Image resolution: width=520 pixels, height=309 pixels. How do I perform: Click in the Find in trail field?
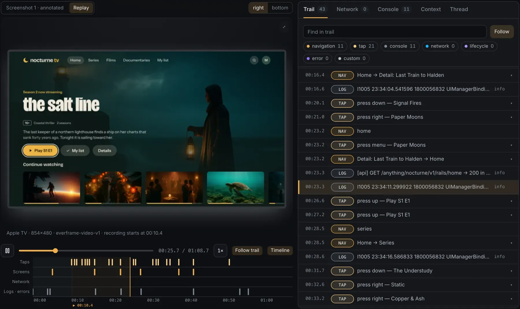395,32
